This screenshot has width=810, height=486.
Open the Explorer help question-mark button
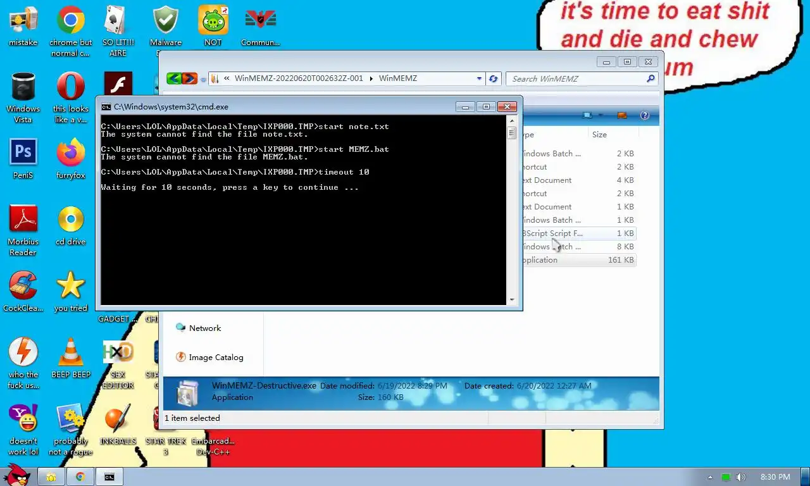click(x=645, y=115)
